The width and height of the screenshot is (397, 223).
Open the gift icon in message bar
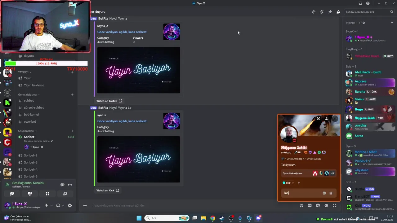pos(301,205)
